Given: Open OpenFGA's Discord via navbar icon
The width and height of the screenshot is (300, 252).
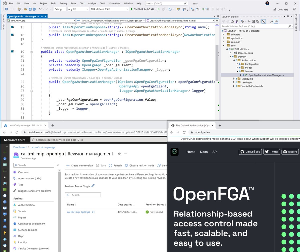Looking at the screenshot, I should (290, 152).
